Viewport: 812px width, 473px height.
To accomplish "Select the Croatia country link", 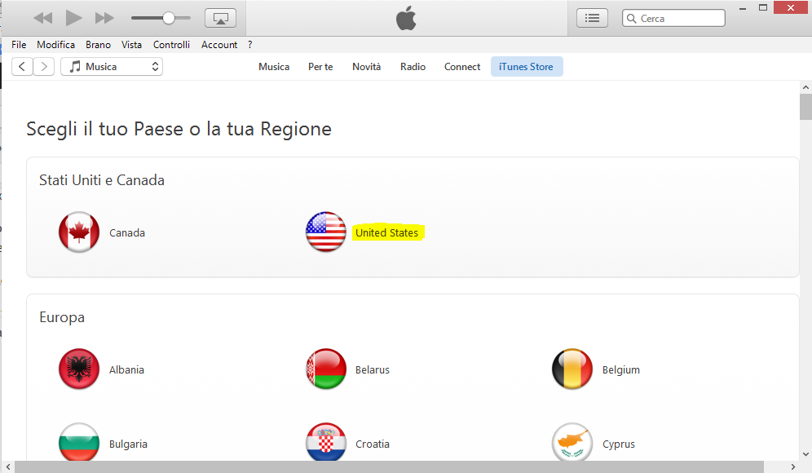I will (x=373, y=444).
